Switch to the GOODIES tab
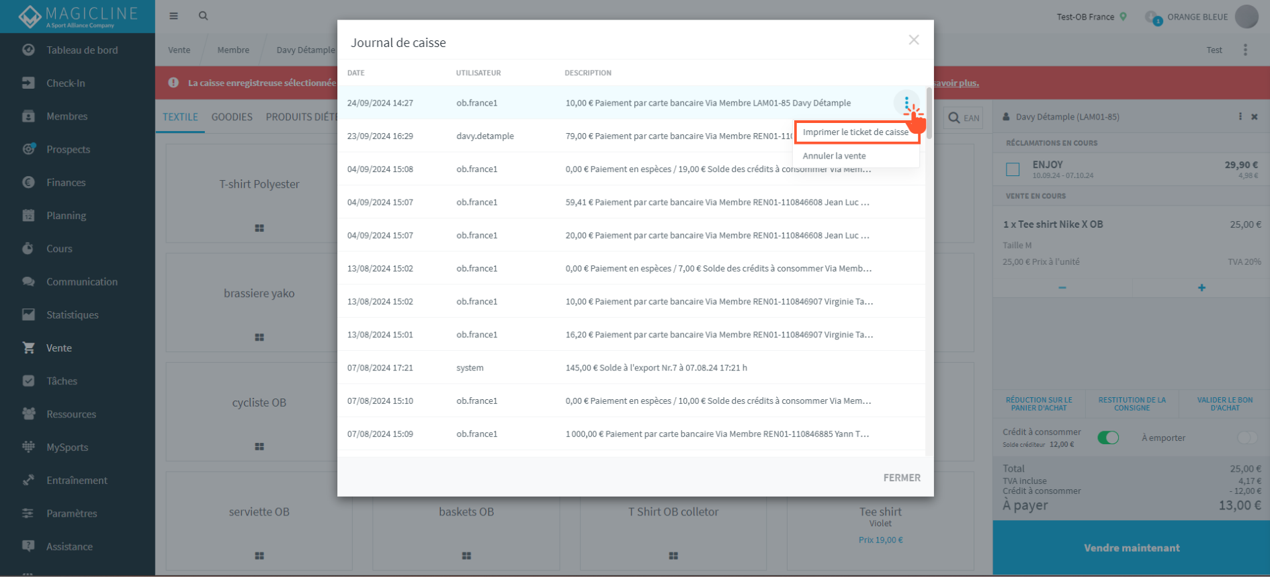 tap(232, 117)
